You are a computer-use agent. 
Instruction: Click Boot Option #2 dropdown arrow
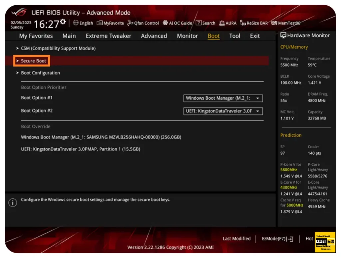[x=258, y=111]
